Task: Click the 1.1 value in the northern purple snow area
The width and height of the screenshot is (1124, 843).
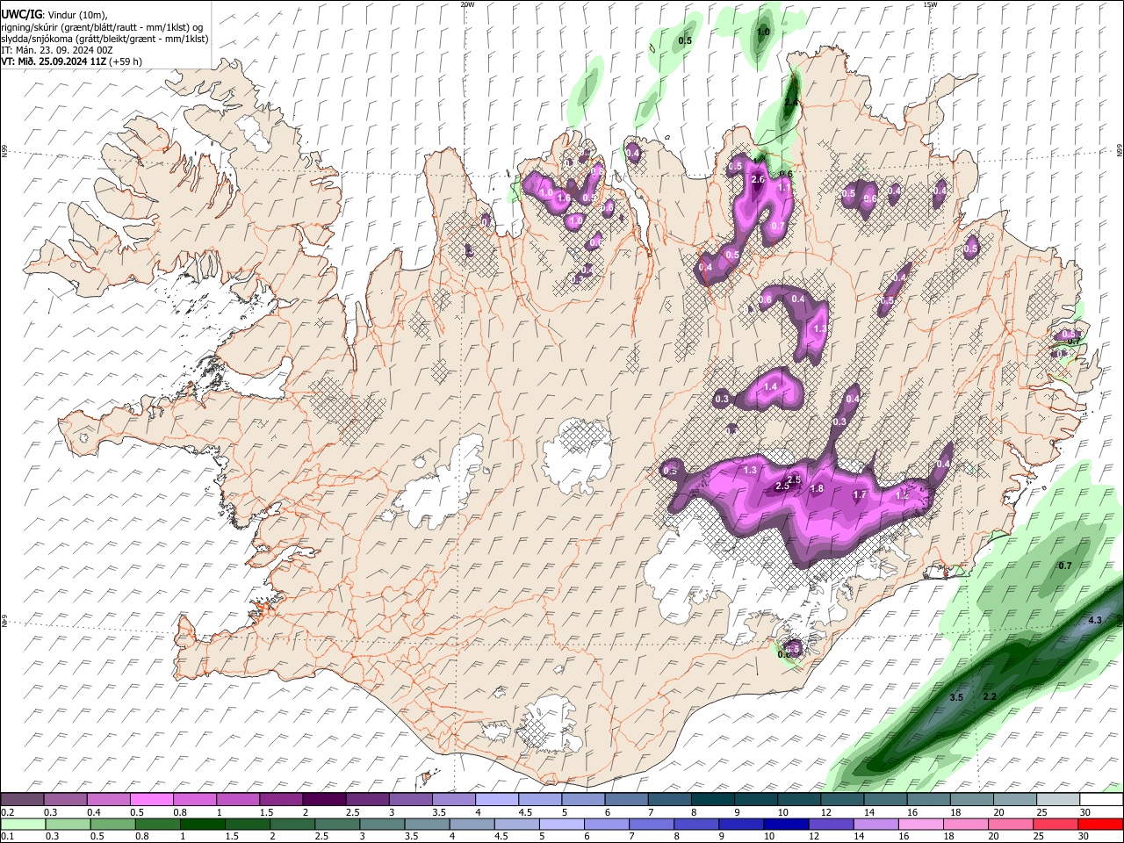Action: (785, 186)
